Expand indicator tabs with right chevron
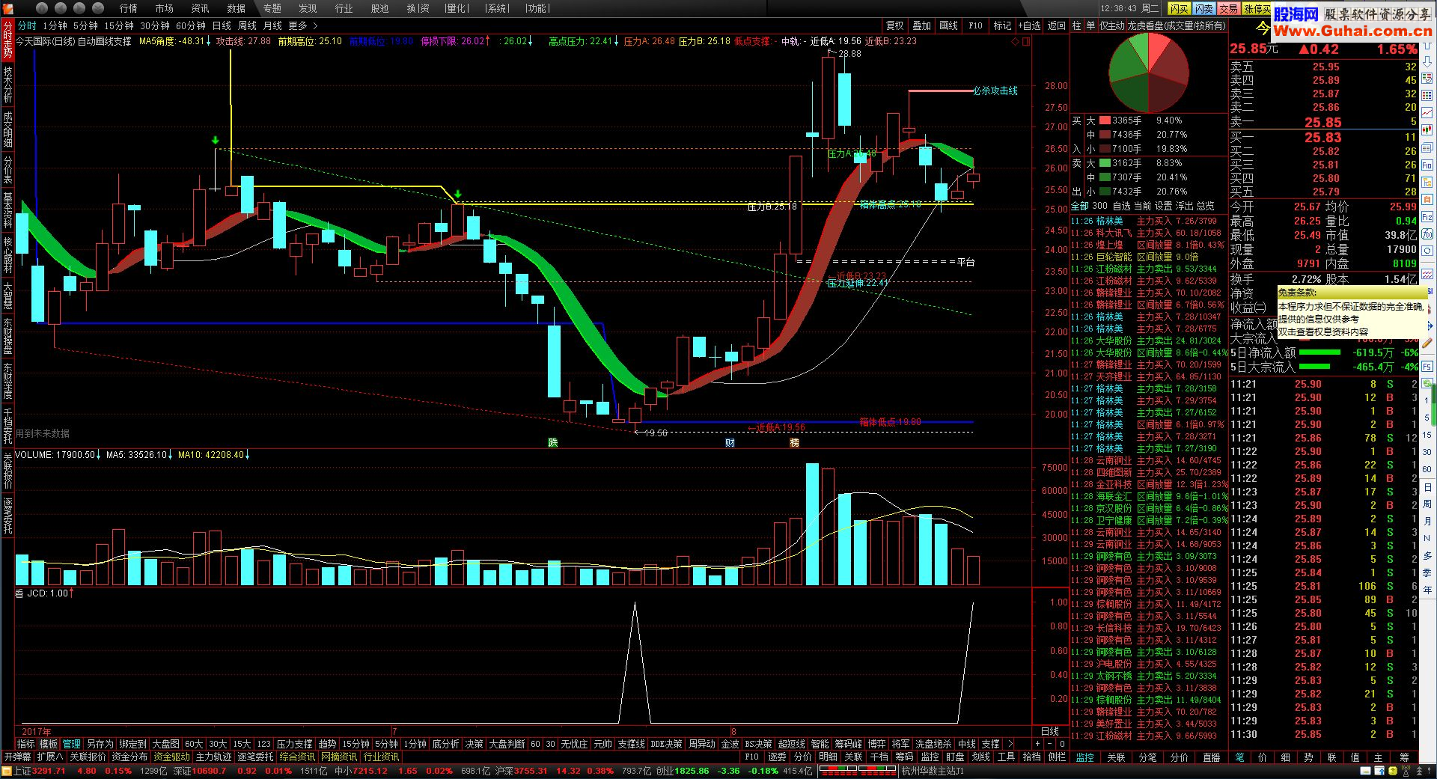 [x=1010, y=744]
